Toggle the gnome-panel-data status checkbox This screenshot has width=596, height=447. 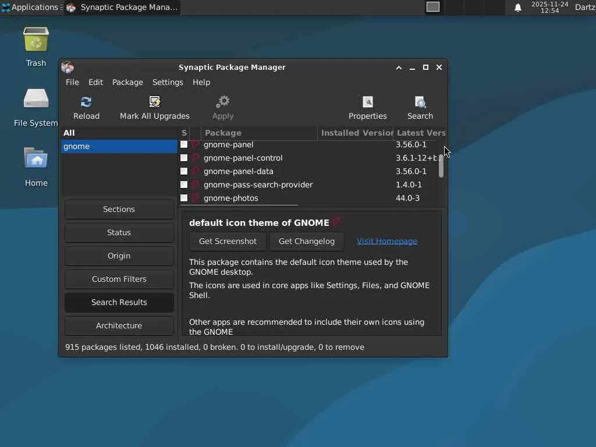click(184, 171)
